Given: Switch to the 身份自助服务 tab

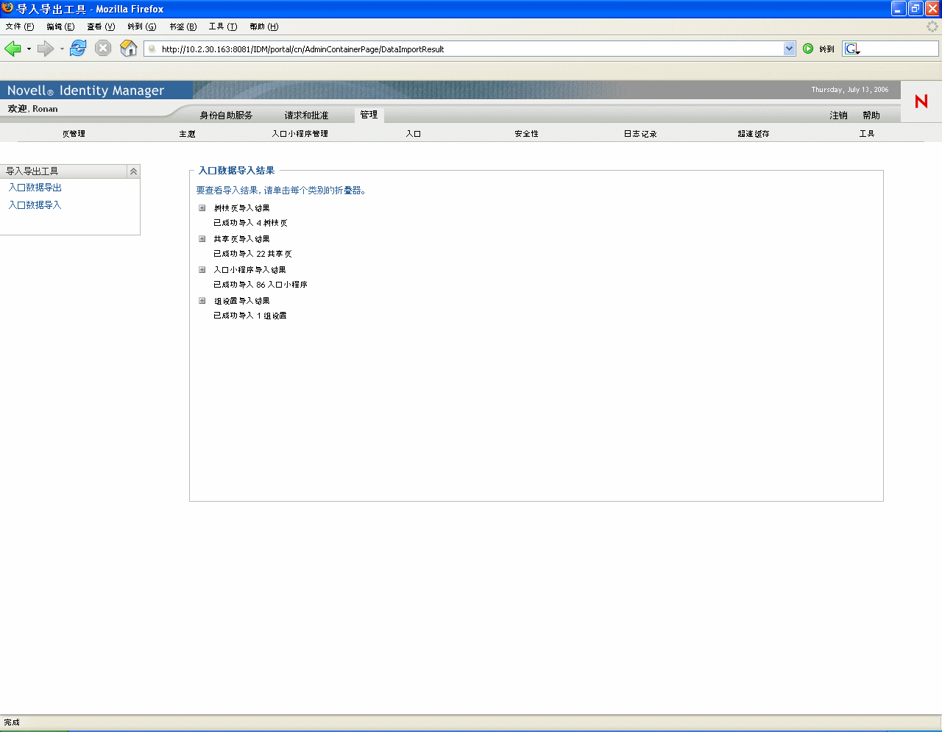Looking at the screenshot, I should pos(226,116).
